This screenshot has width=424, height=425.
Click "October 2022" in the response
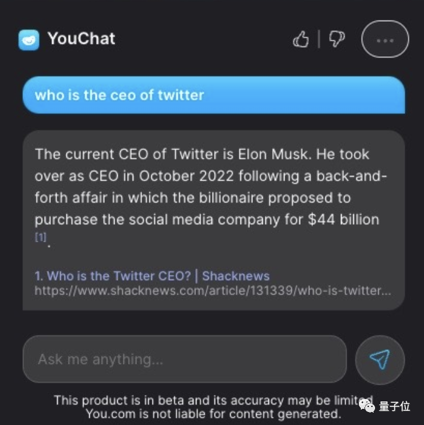(187, 176)
